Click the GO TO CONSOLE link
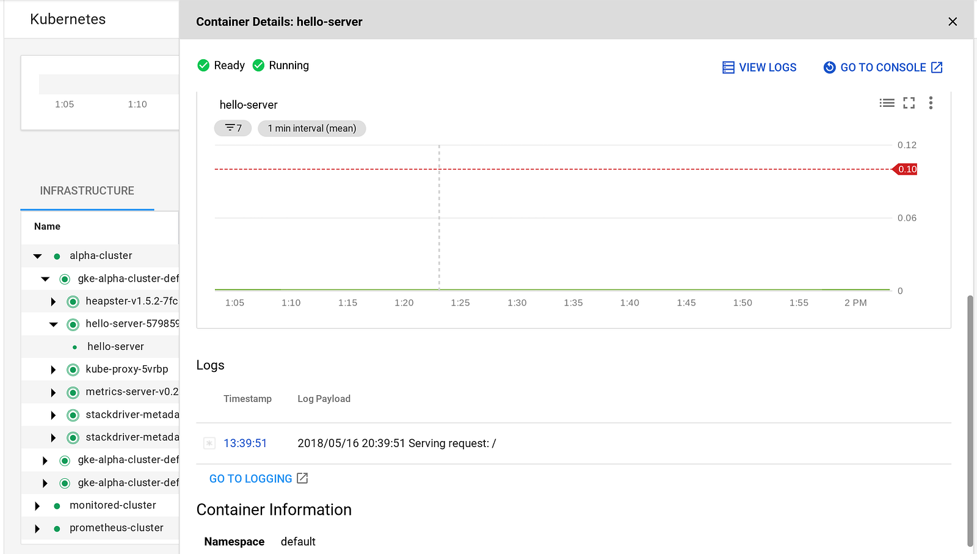This screenshot has width=977, height=554. point(883,68)
